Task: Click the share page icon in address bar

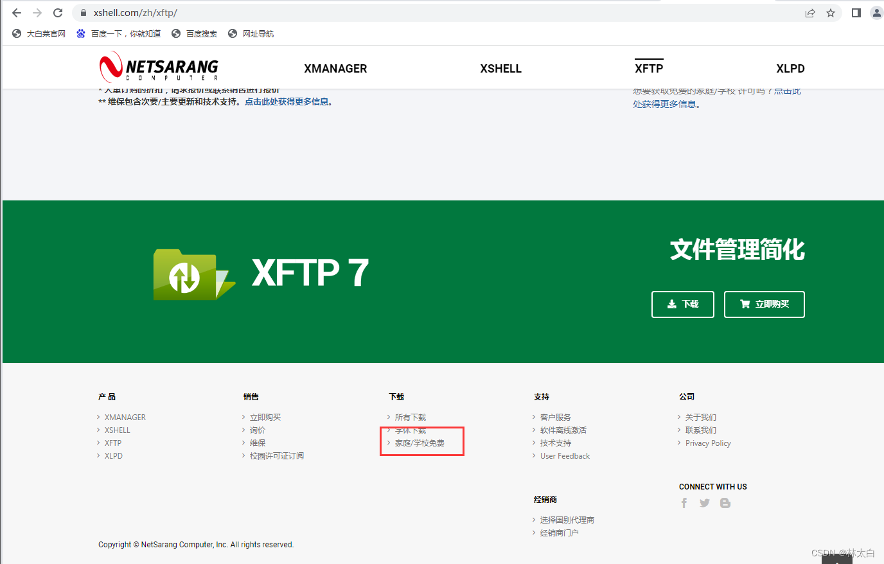Action: [810, 13]
